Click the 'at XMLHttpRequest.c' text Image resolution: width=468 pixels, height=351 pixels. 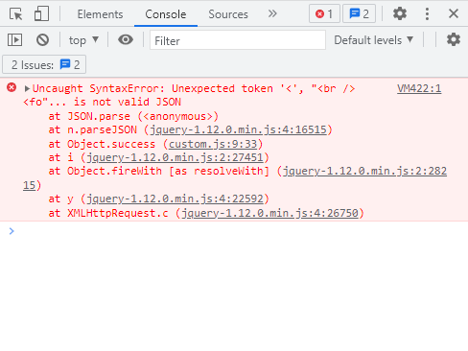pyautogui.click(x=108, y=213)
